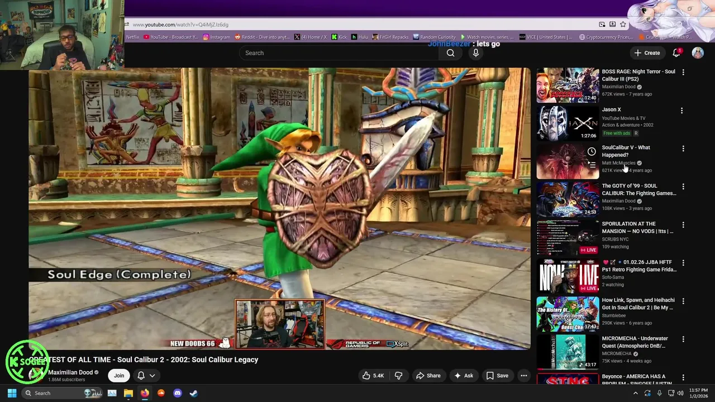This screenshot has width=715, height=402.
Task: Show hidden system tray icons chevron
Action: (x=635, y=393)
